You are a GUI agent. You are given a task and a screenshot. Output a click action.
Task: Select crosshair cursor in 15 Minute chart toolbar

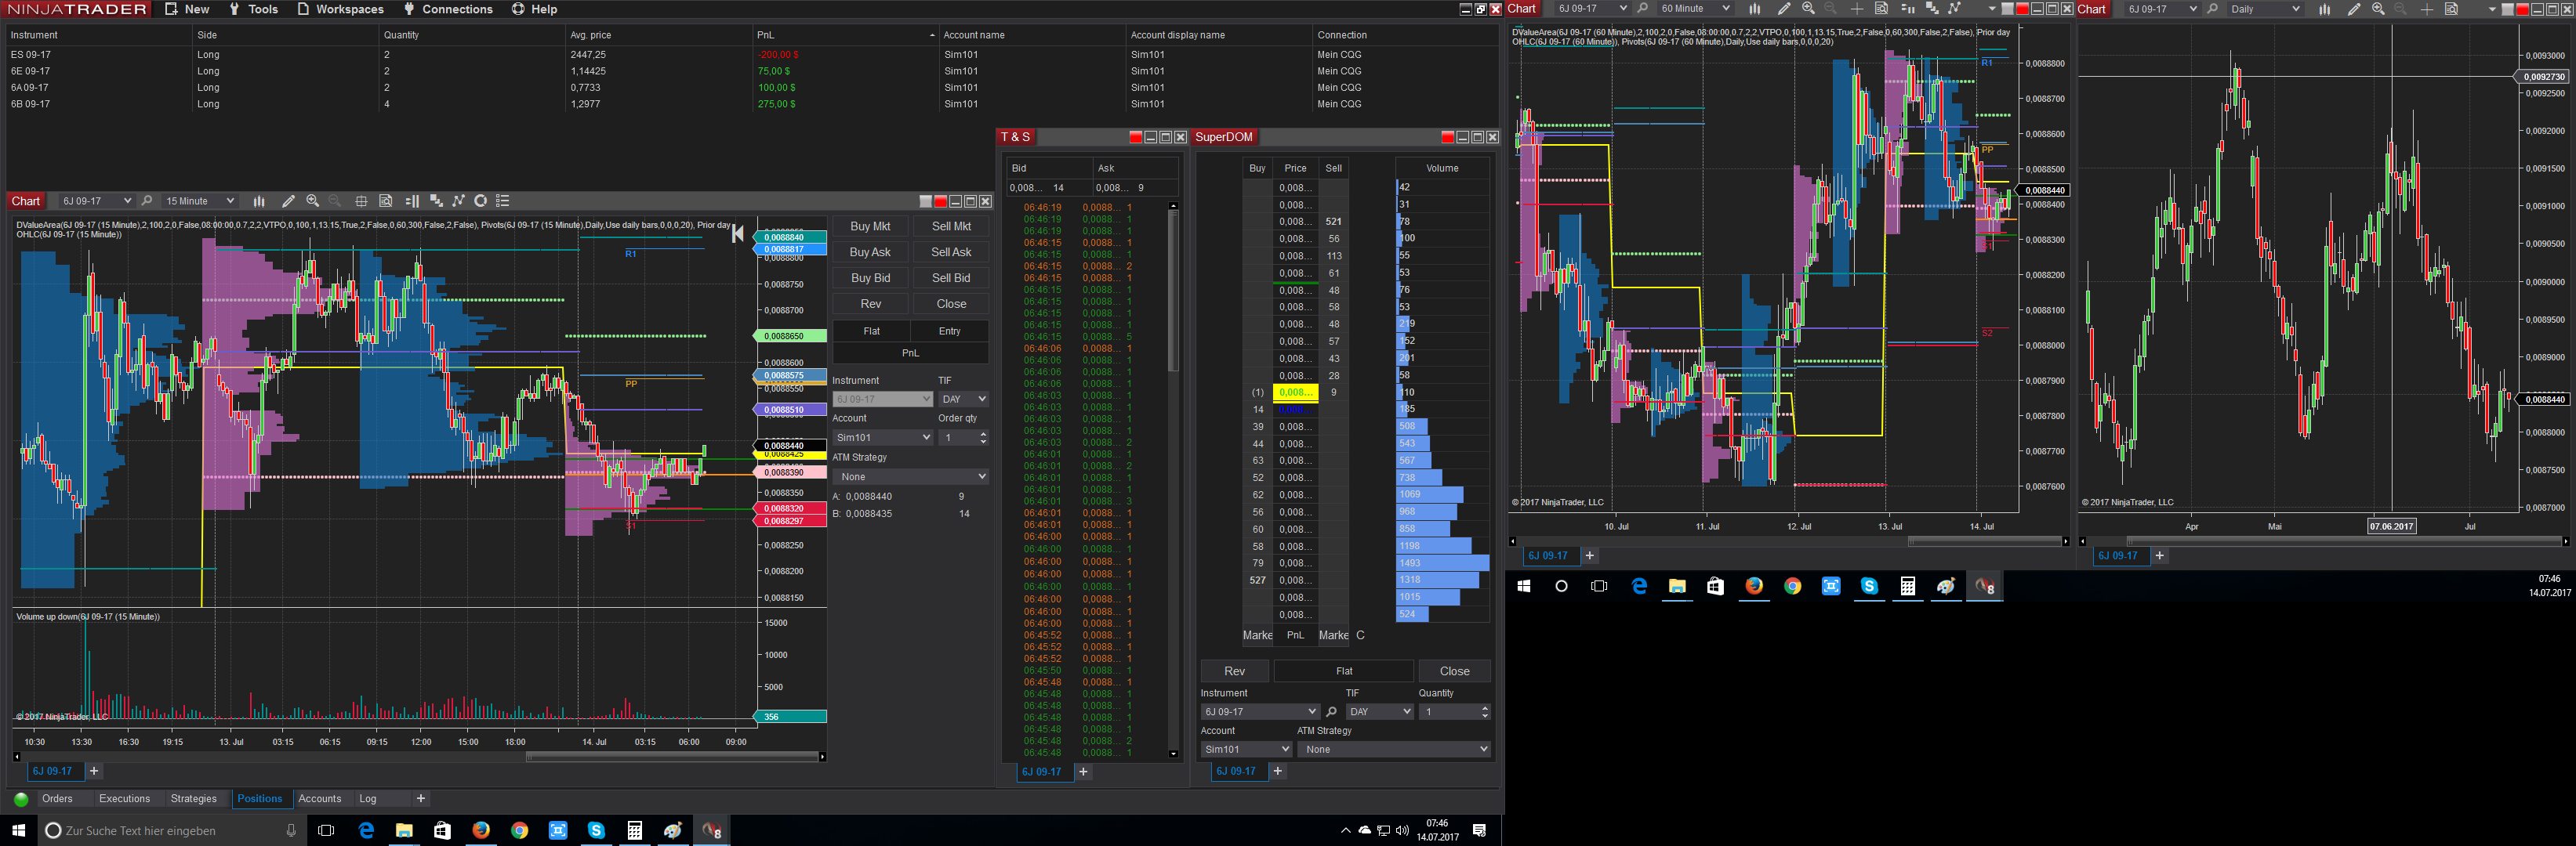click(361, 201)
